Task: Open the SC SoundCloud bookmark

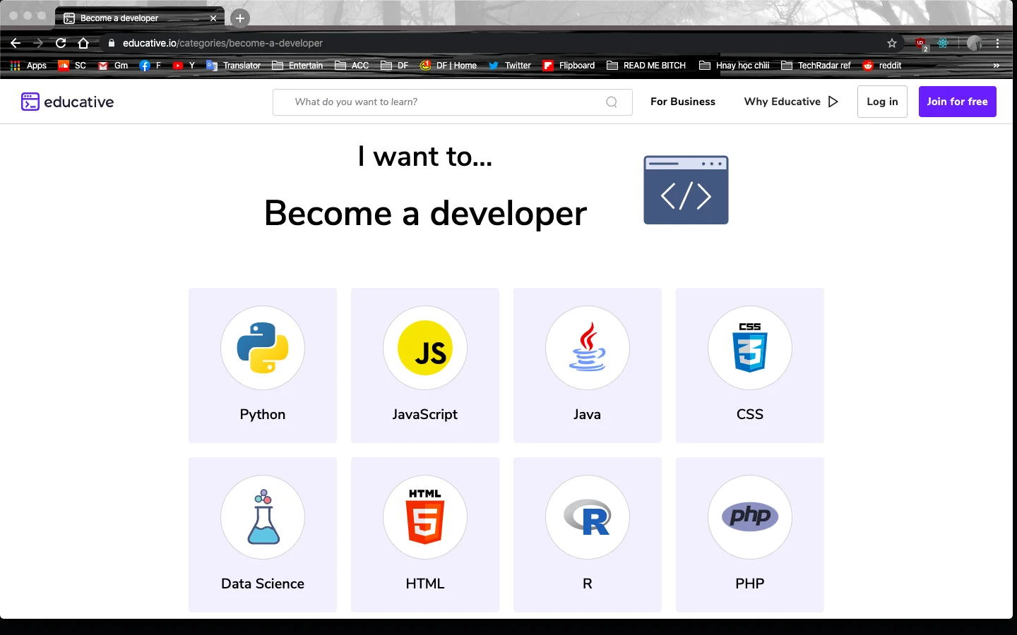Action: pyautogui.click(x=72, y=66)
